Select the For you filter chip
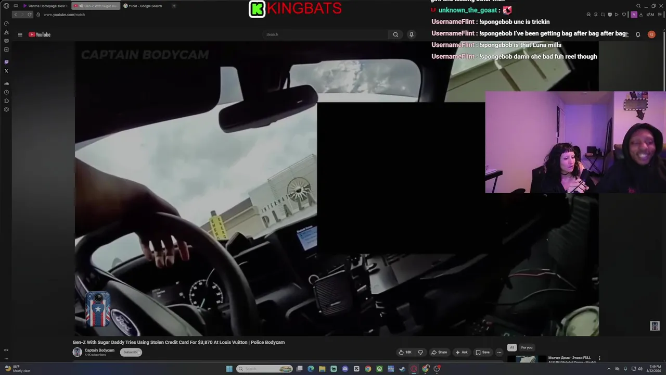 click(527, 347)
